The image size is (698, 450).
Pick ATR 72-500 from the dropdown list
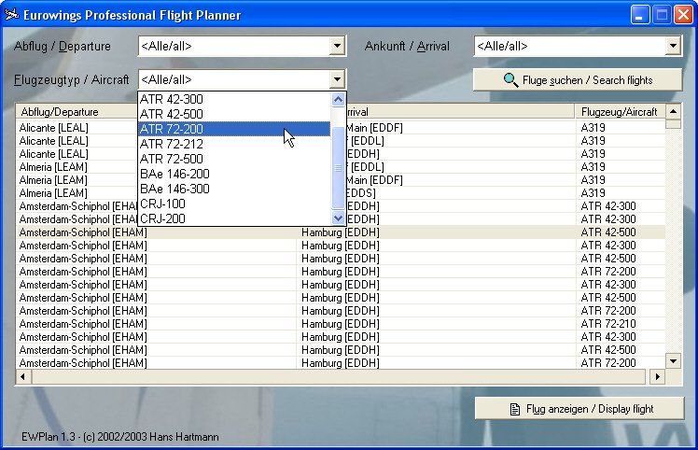[234, 159]
